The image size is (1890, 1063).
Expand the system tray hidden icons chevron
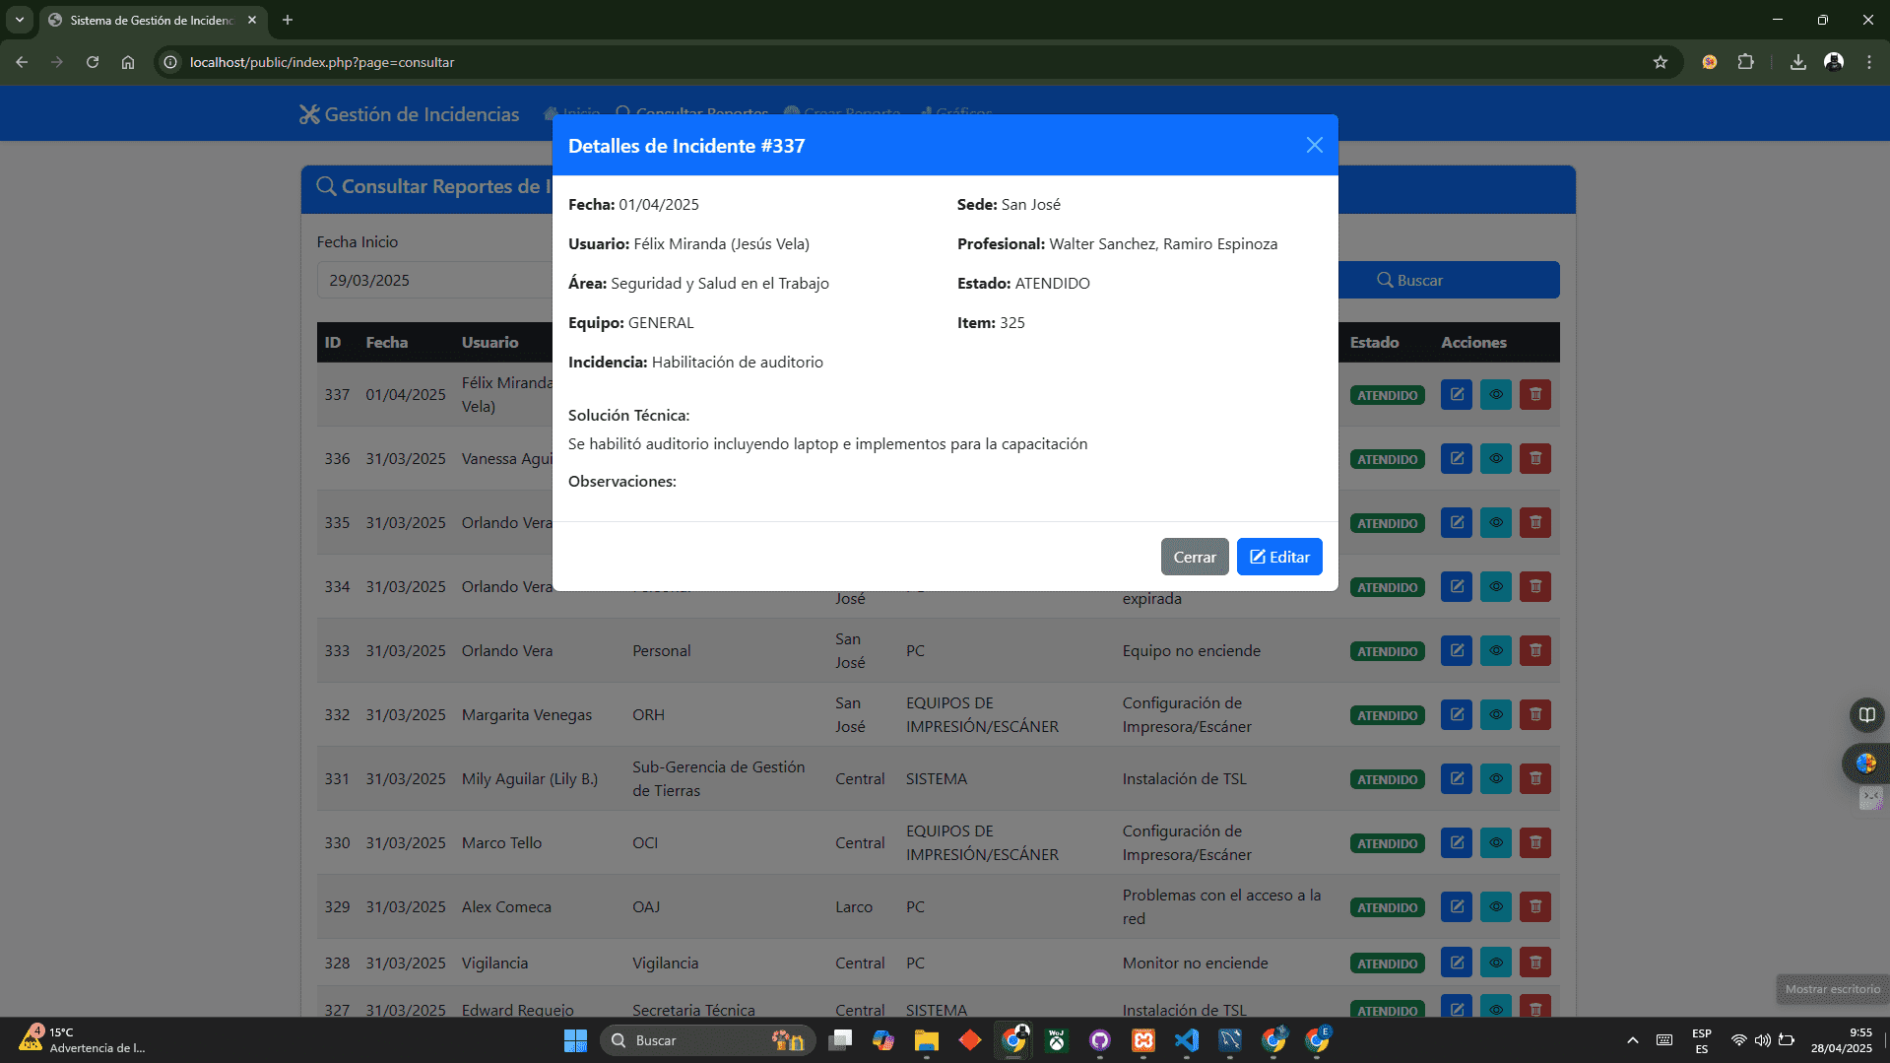point(1632,1039)
